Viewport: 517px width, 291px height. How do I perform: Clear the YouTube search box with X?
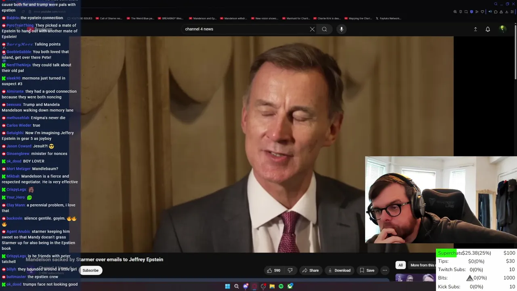click(312, 29)
